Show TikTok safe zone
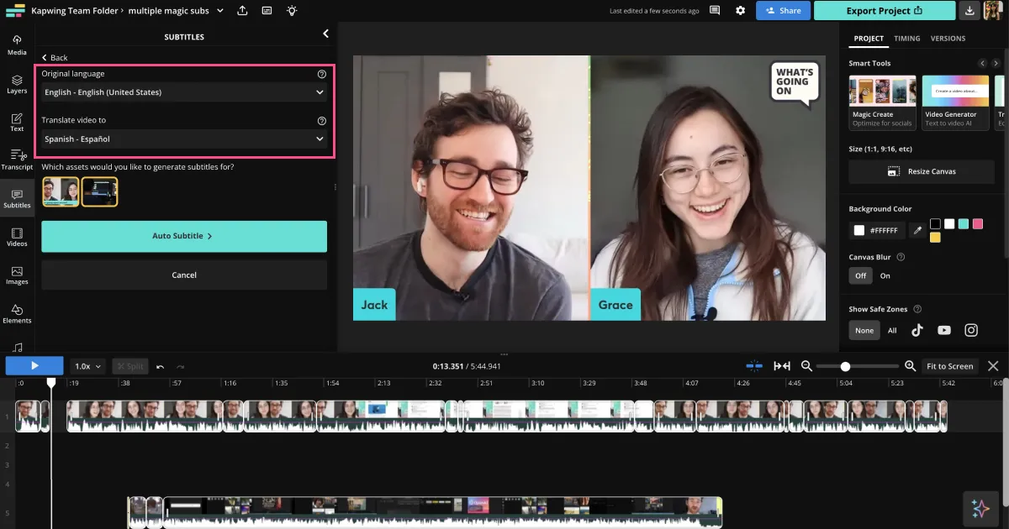The height and width of the screenshot is (529, 1009). (x=917, y=331)
